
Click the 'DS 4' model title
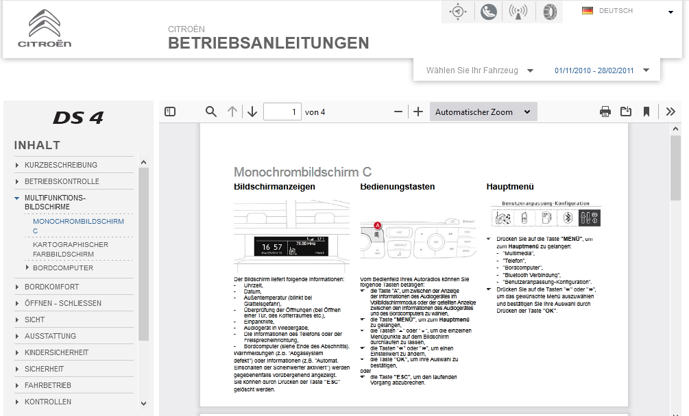coord(78,118)
